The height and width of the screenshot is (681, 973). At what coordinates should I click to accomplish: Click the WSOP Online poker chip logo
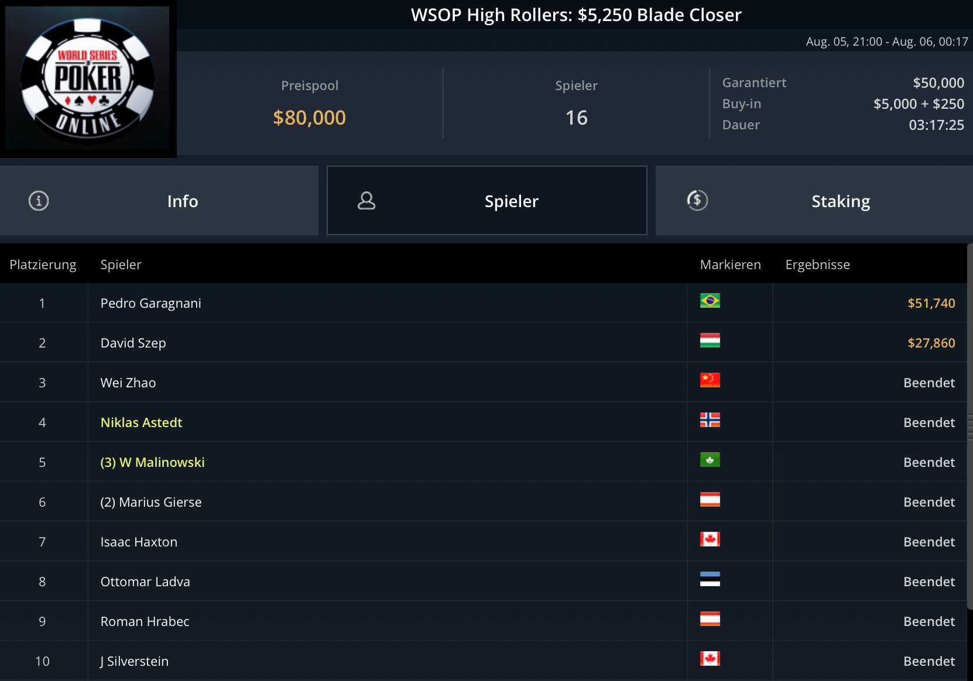point(88,78)
